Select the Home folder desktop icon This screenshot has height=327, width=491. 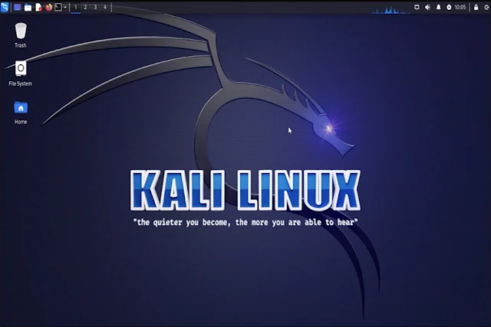(21, 113)
